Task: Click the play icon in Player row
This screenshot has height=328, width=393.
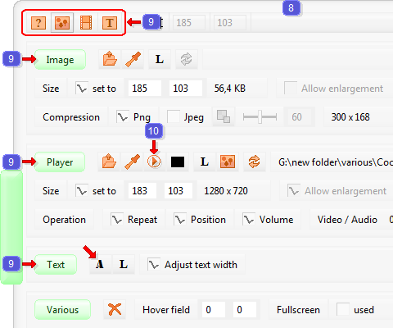Action: pyautogui.click(x=154, y=162)
